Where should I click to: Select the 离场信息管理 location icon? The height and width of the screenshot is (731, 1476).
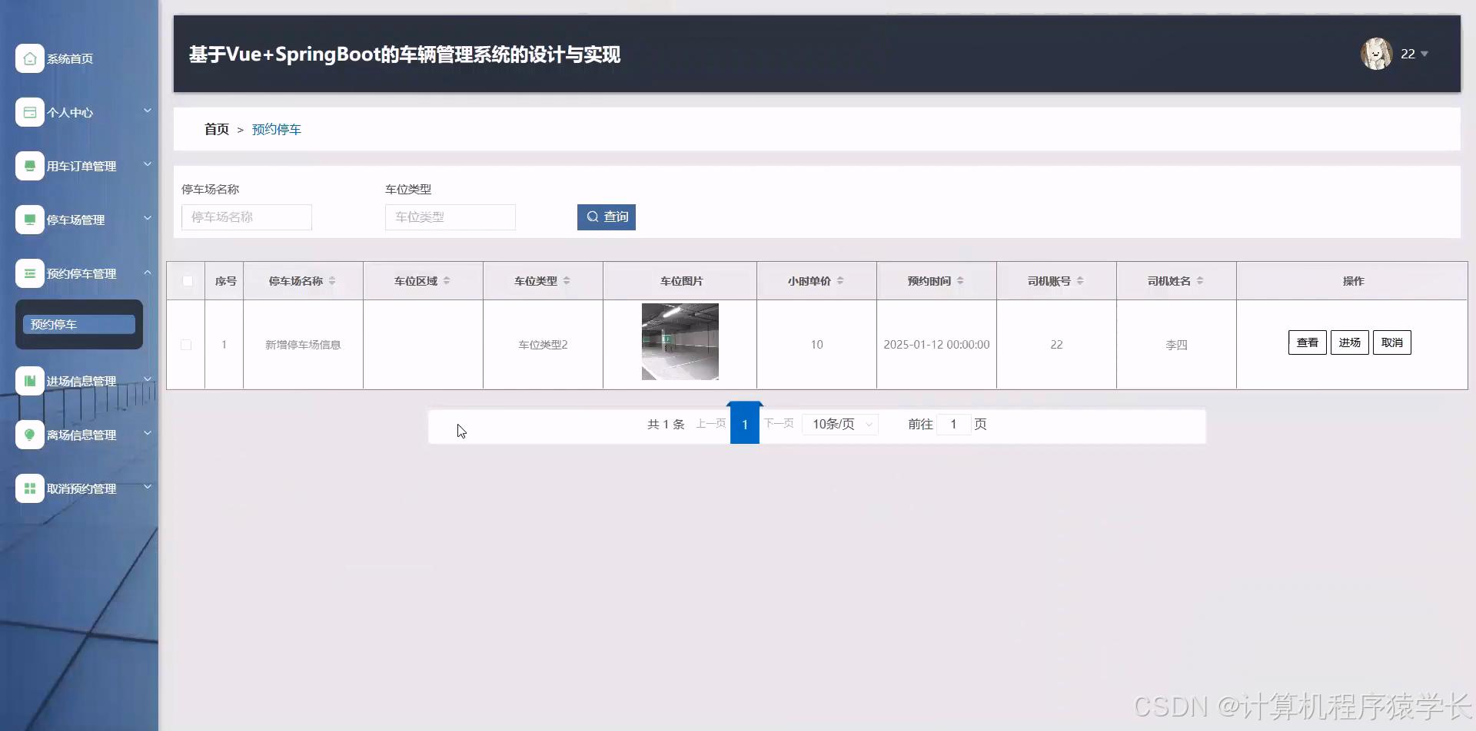coord(29,434)
